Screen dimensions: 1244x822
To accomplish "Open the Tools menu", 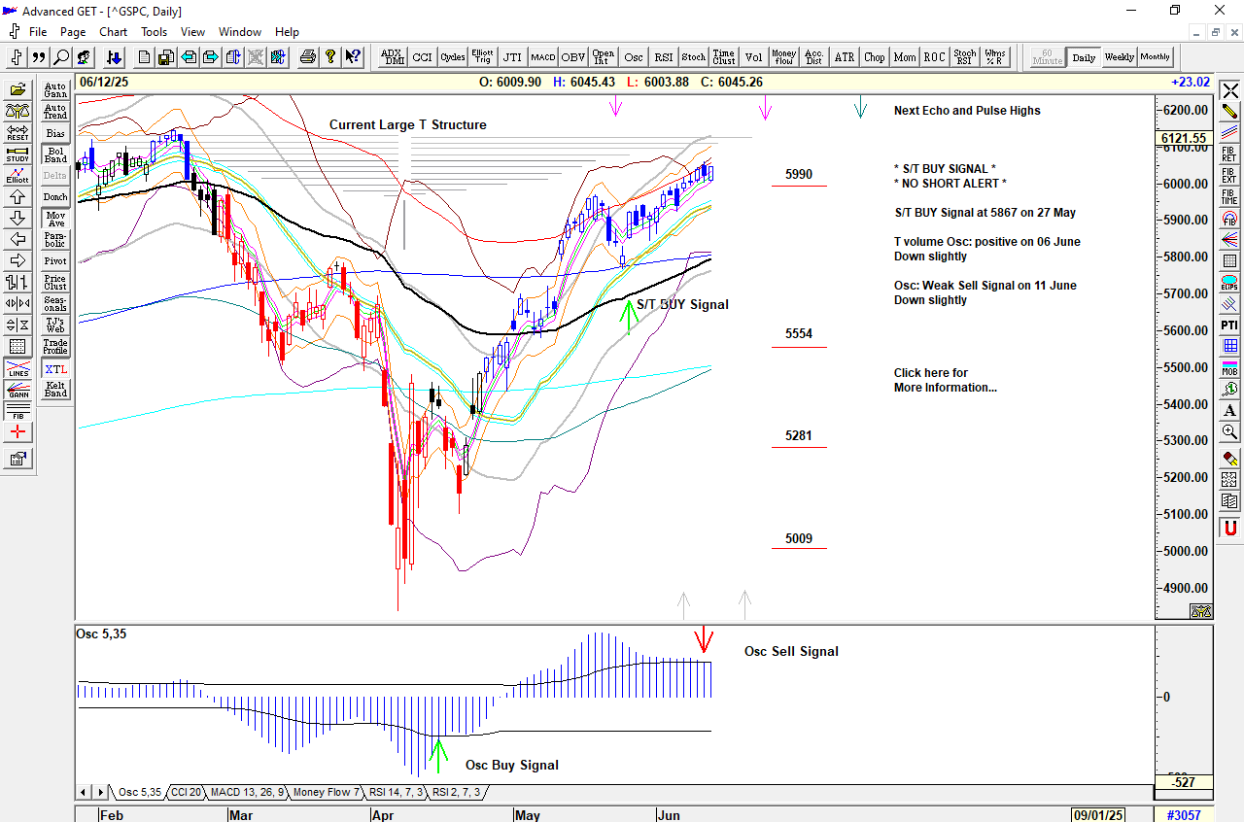I will click(x=154, y=31).
